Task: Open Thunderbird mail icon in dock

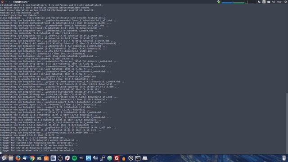Action: pyautogui.click(x=25, y=158)
